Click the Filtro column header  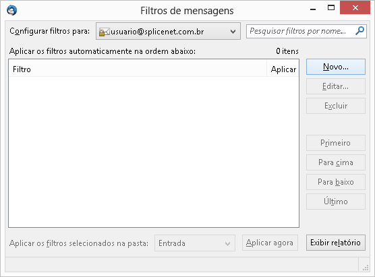tap(138, 69)
